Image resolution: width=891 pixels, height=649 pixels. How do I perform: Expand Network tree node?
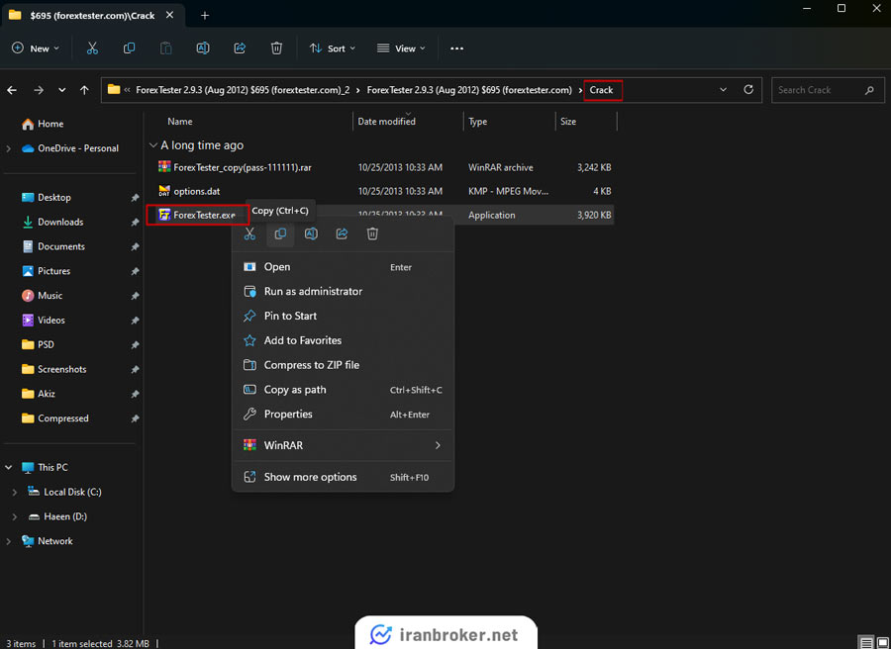[x=9, y=541]
